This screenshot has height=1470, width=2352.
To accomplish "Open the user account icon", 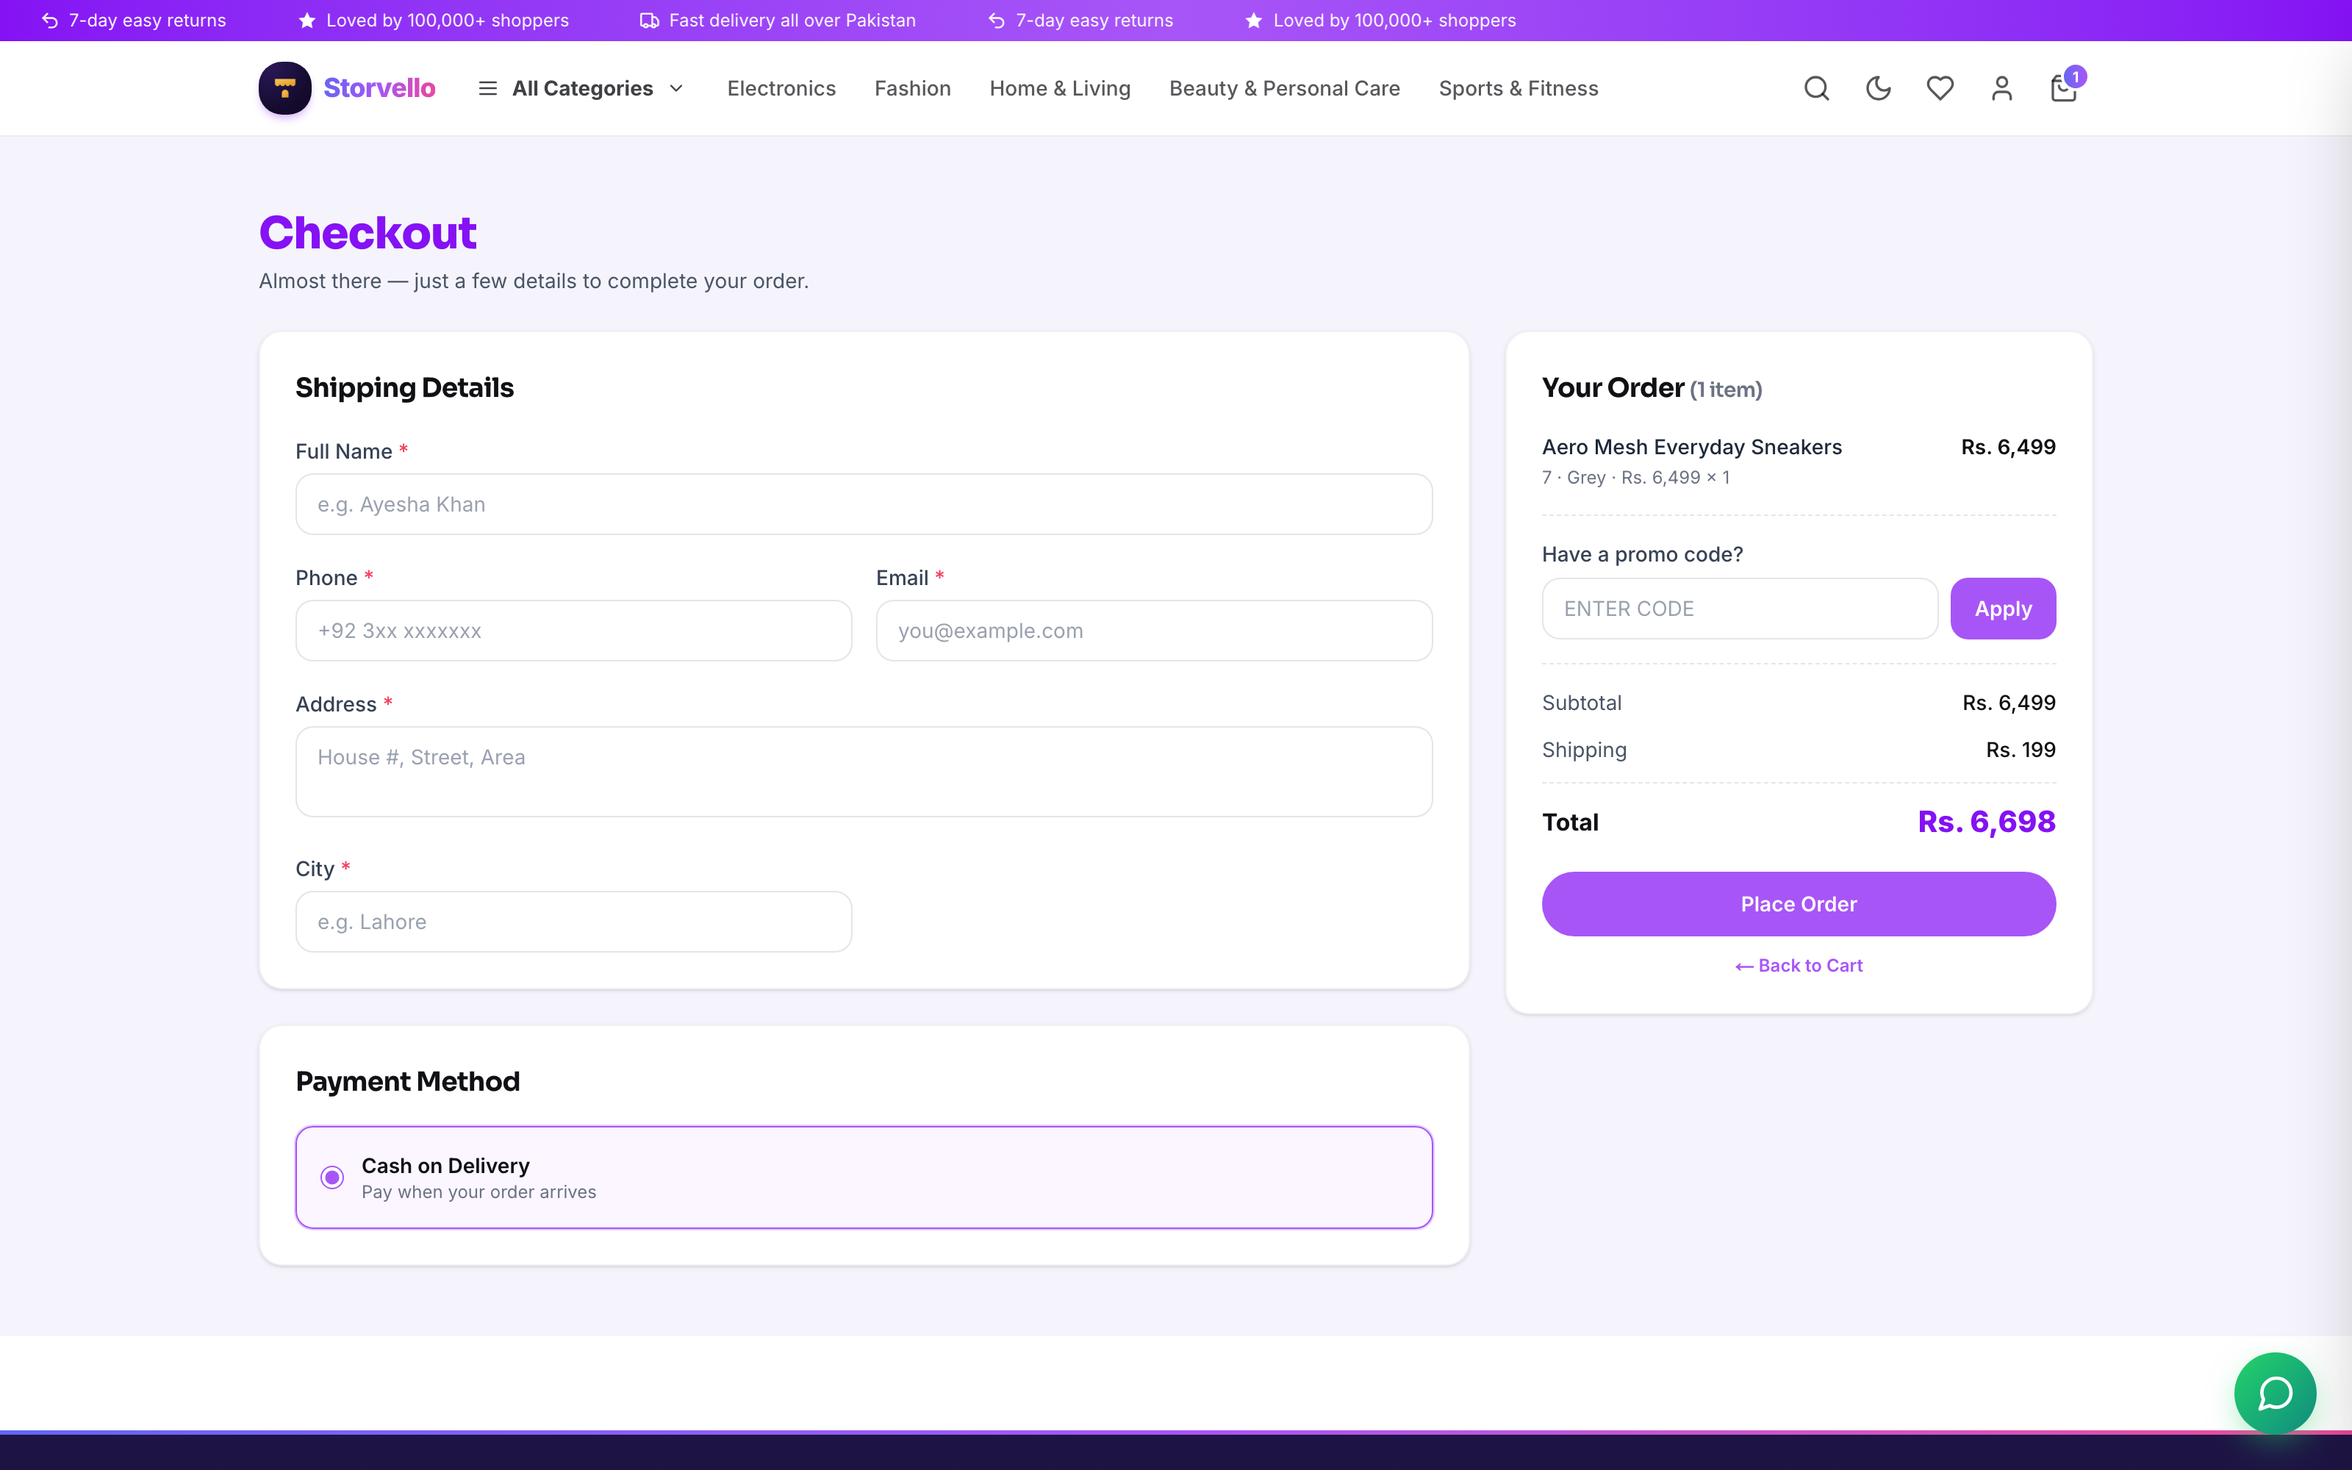I will 2002,88.
